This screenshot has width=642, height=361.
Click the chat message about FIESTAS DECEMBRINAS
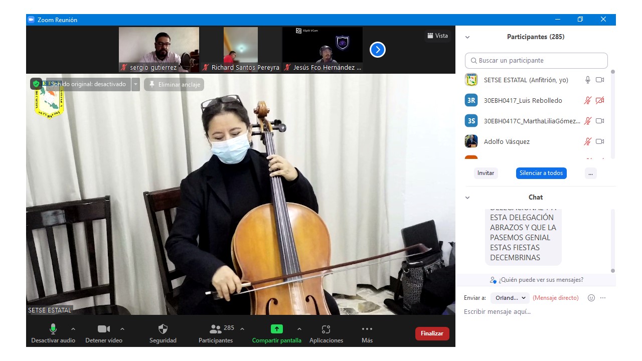[523, 237]
